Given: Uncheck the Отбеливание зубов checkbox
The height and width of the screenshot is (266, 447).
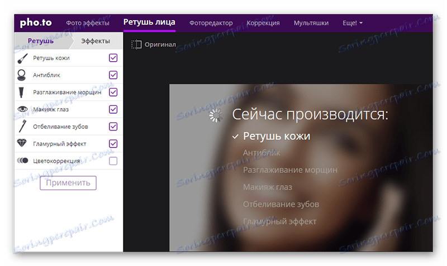Looking at the screenshot, I should (113, 127).
